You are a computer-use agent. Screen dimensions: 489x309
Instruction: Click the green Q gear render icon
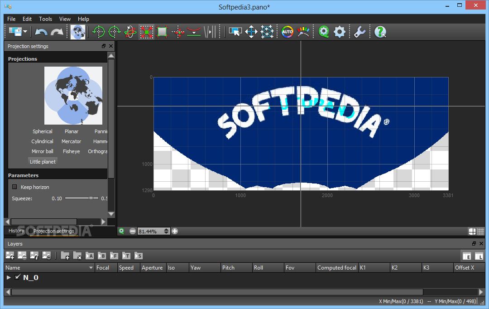[x=324, y=32]
